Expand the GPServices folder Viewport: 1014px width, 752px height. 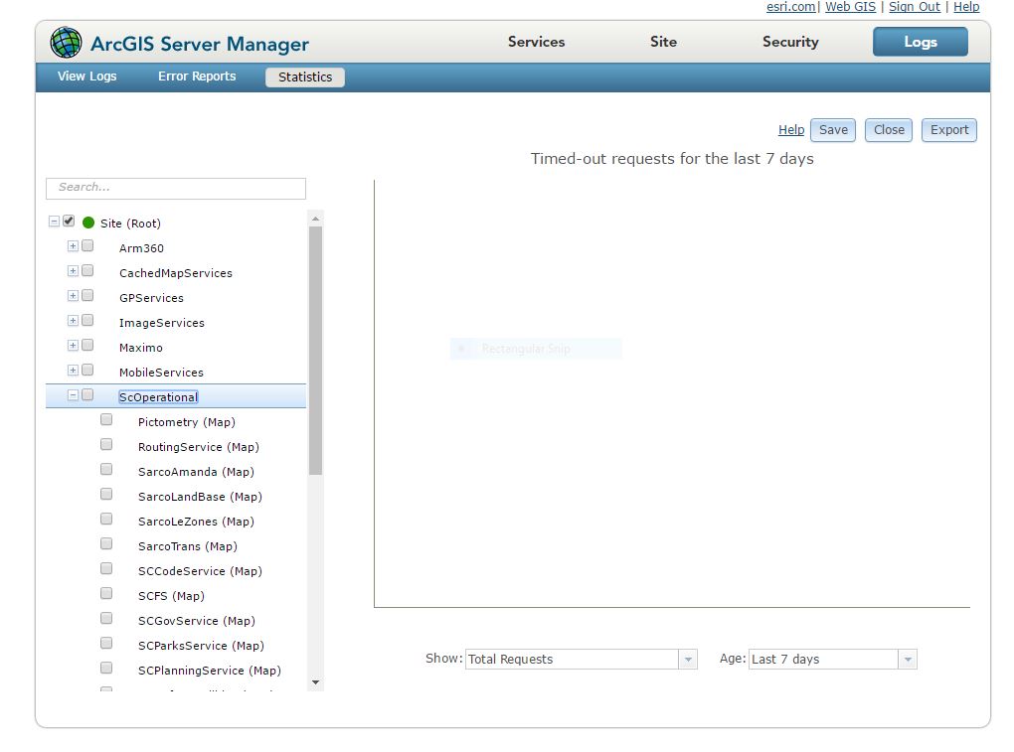pos(74,296)
